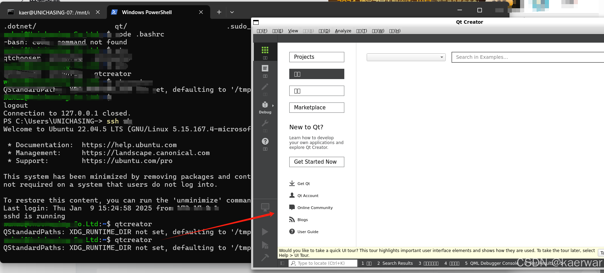Open the User Guide link
604x273 pixels.
point(308,232)
